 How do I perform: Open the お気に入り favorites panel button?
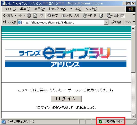70,16
